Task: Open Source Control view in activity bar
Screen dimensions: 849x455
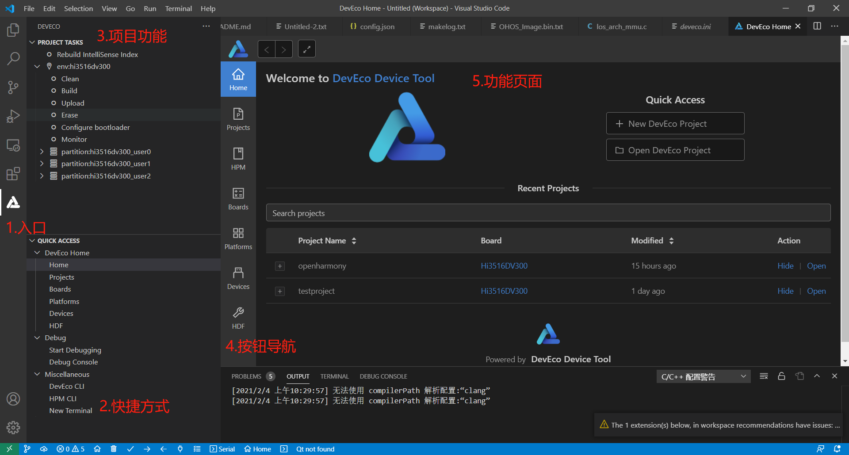Action: 13,87
